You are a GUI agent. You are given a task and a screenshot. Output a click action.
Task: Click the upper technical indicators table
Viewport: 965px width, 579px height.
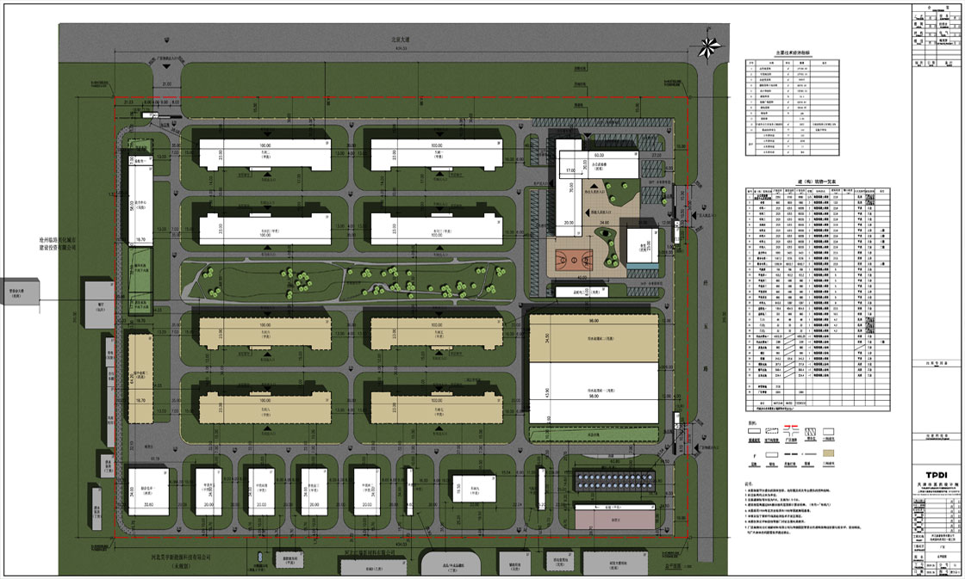[793, 109]
